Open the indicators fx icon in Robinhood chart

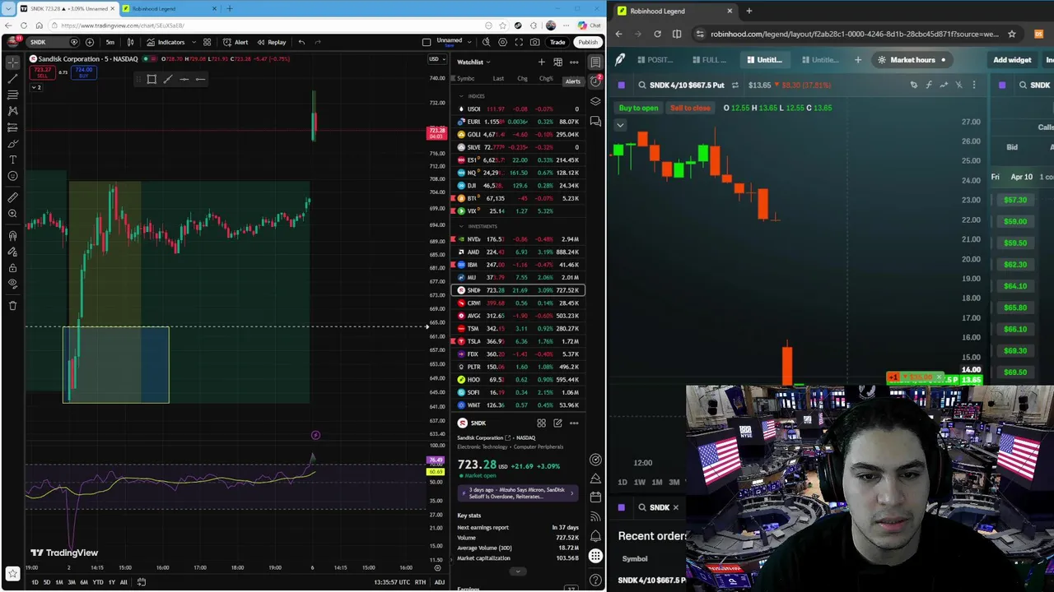929,85
